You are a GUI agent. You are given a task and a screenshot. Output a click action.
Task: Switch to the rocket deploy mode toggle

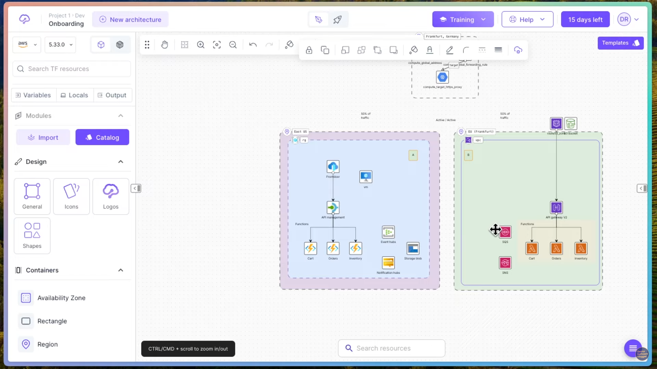pos(337,20)
